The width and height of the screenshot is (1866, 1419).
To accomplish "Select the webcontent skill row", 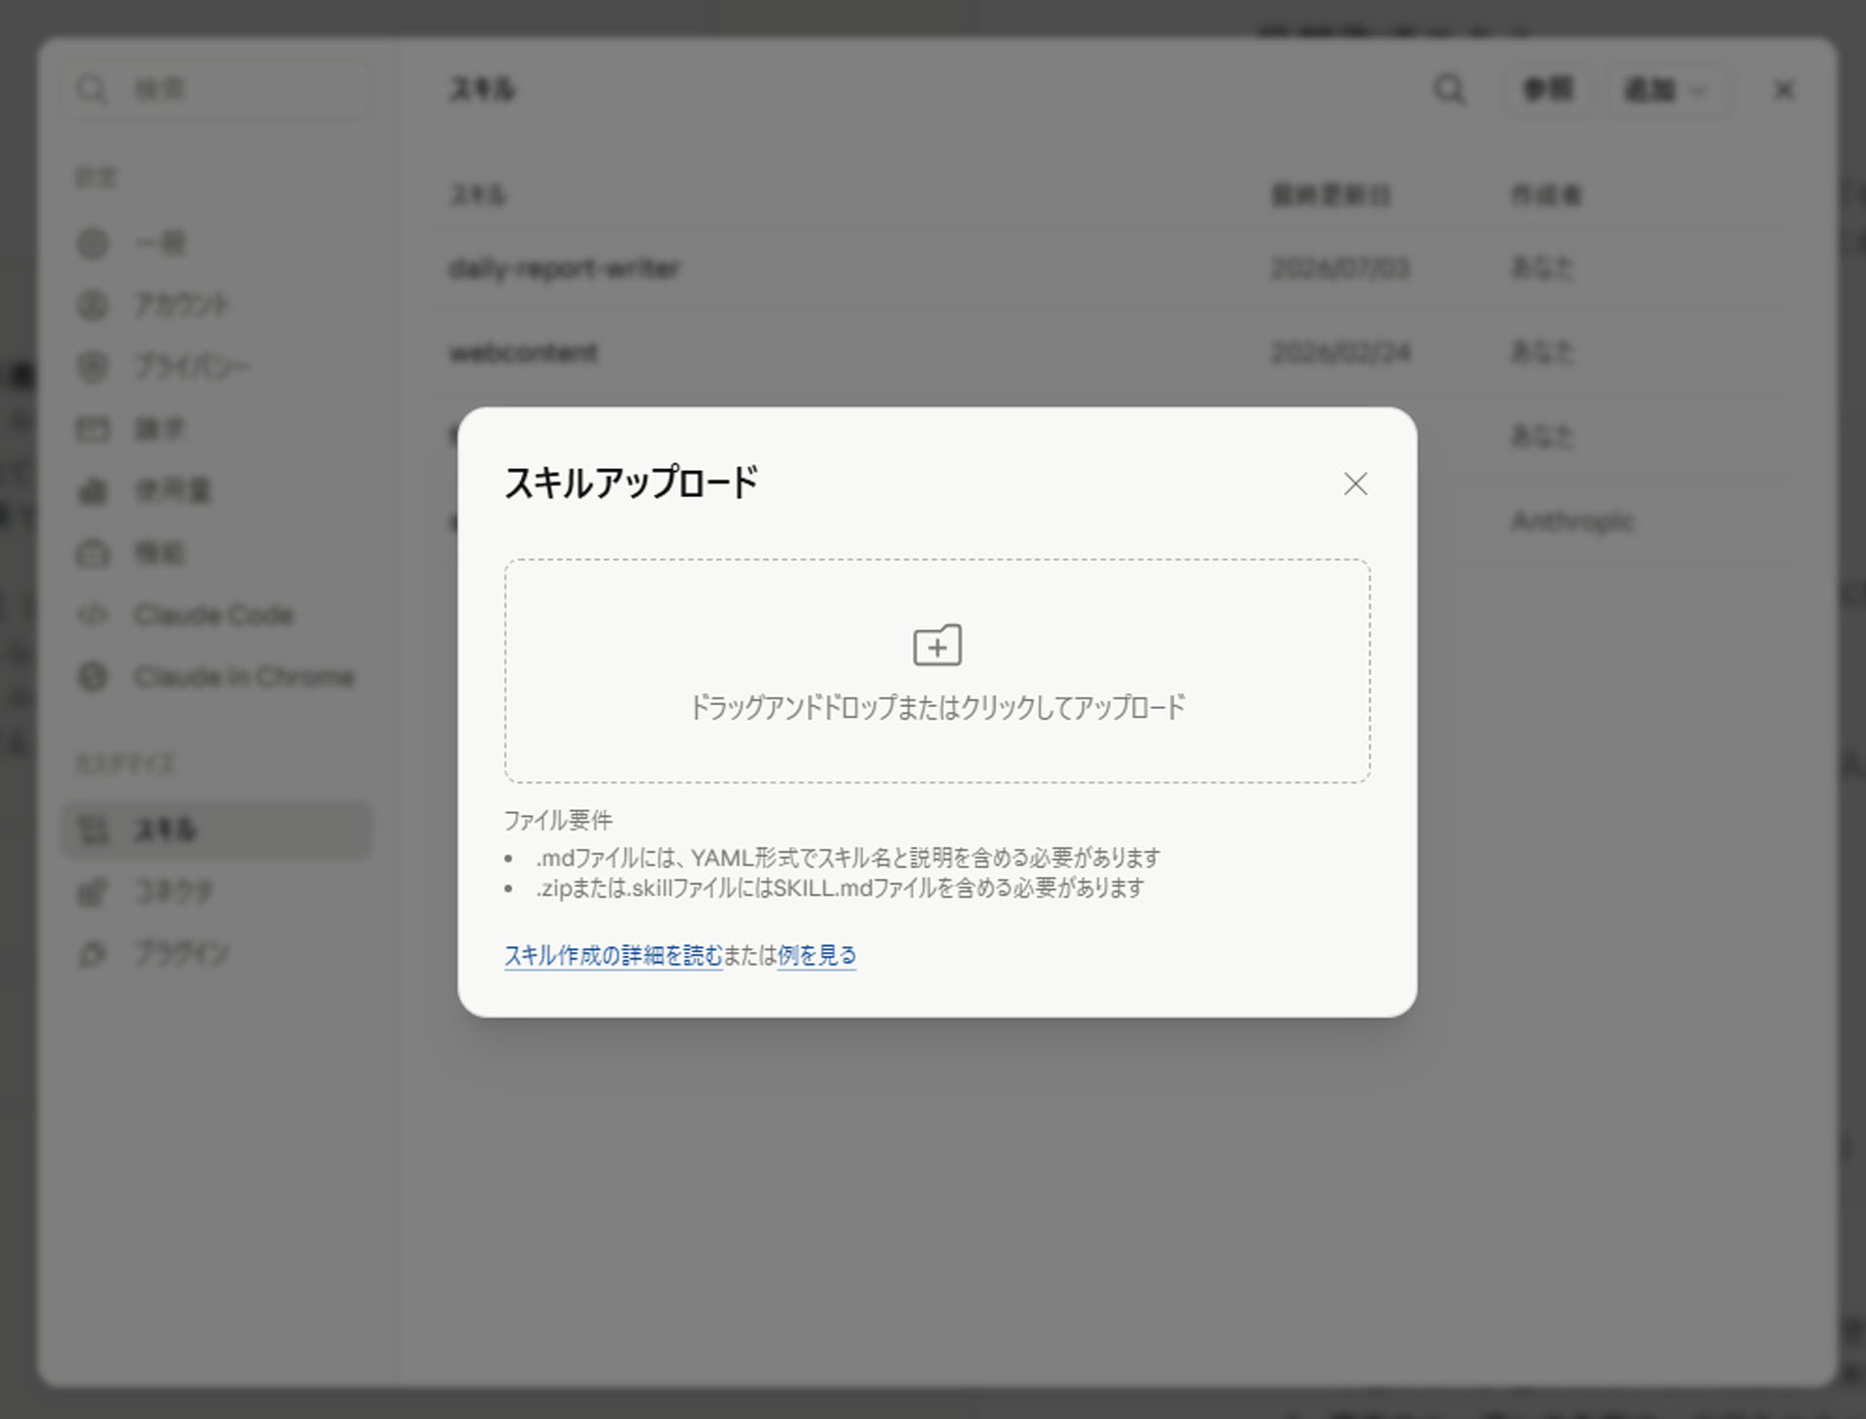I will pyautogui.click(x=1108, y=353).
